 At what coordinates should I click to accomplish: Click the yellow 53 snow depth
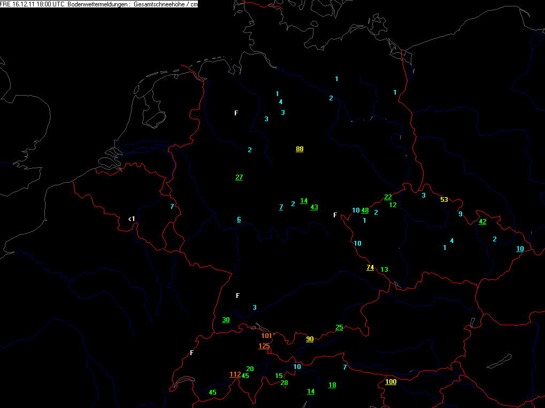444,200
